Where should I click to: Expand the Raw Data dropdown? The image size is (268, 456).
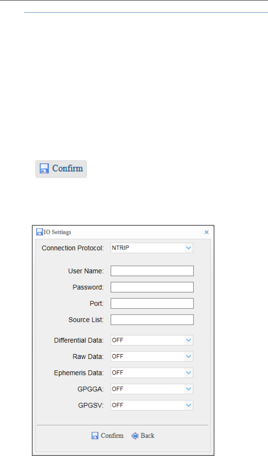pyautogui.click(x=152, y=356)
